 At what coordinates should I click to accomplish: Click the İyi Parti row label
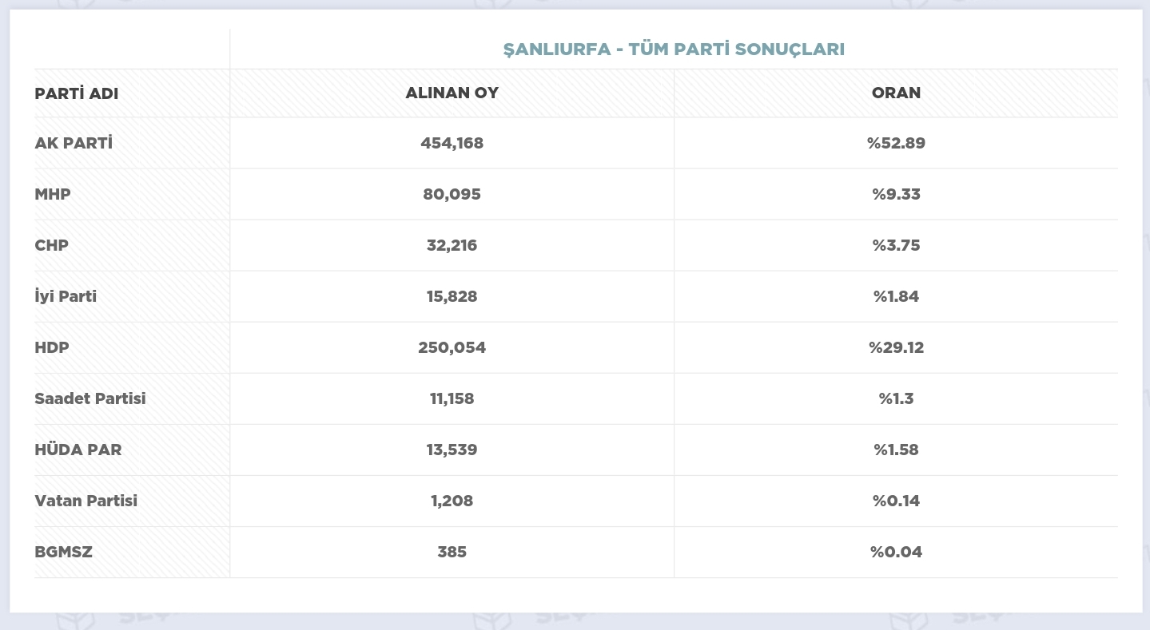click(66, 296)
